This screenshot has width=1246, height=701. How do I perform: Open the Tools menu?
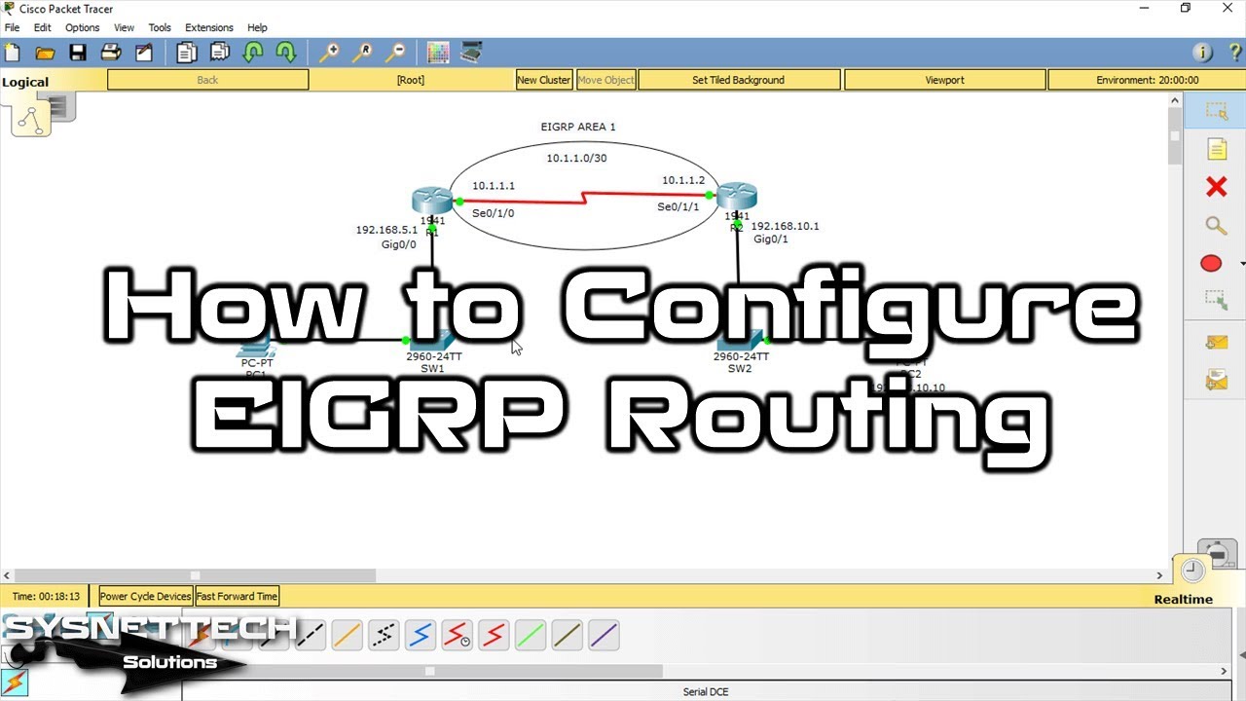click(160, 27)
